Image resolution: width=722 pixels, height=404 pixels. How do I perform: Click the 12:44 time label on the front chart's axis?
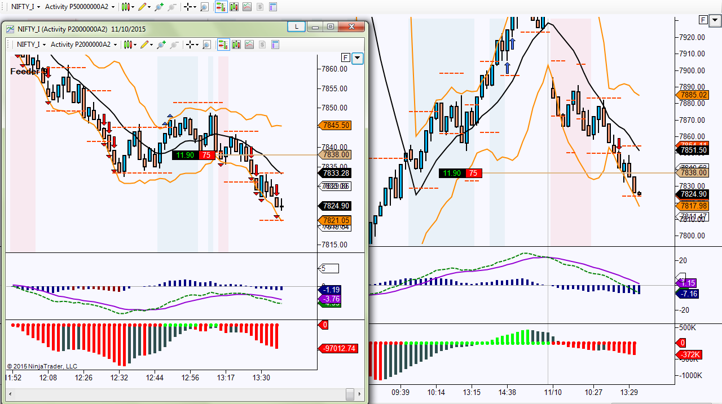(x=155, y=378)
